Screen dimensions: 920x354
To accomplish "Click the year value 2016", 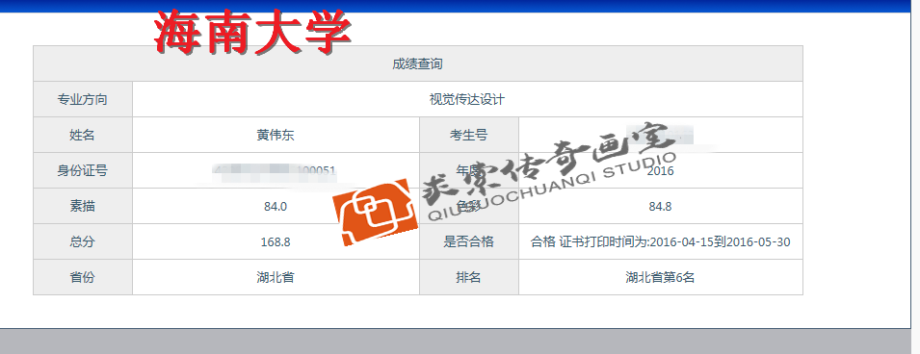I will (x=661, y=171).
